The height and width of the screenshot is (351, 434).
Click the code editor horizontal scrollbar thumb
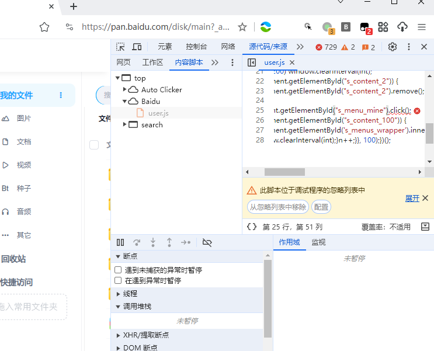tap(284, 172)
